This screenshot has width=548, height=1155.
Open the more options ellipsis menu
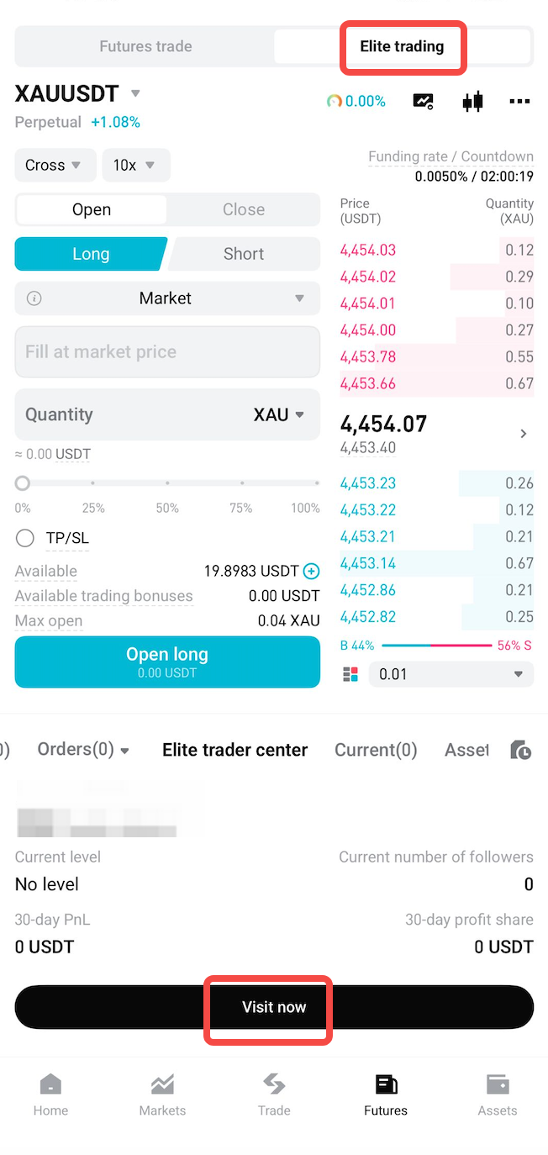point(519,102)
